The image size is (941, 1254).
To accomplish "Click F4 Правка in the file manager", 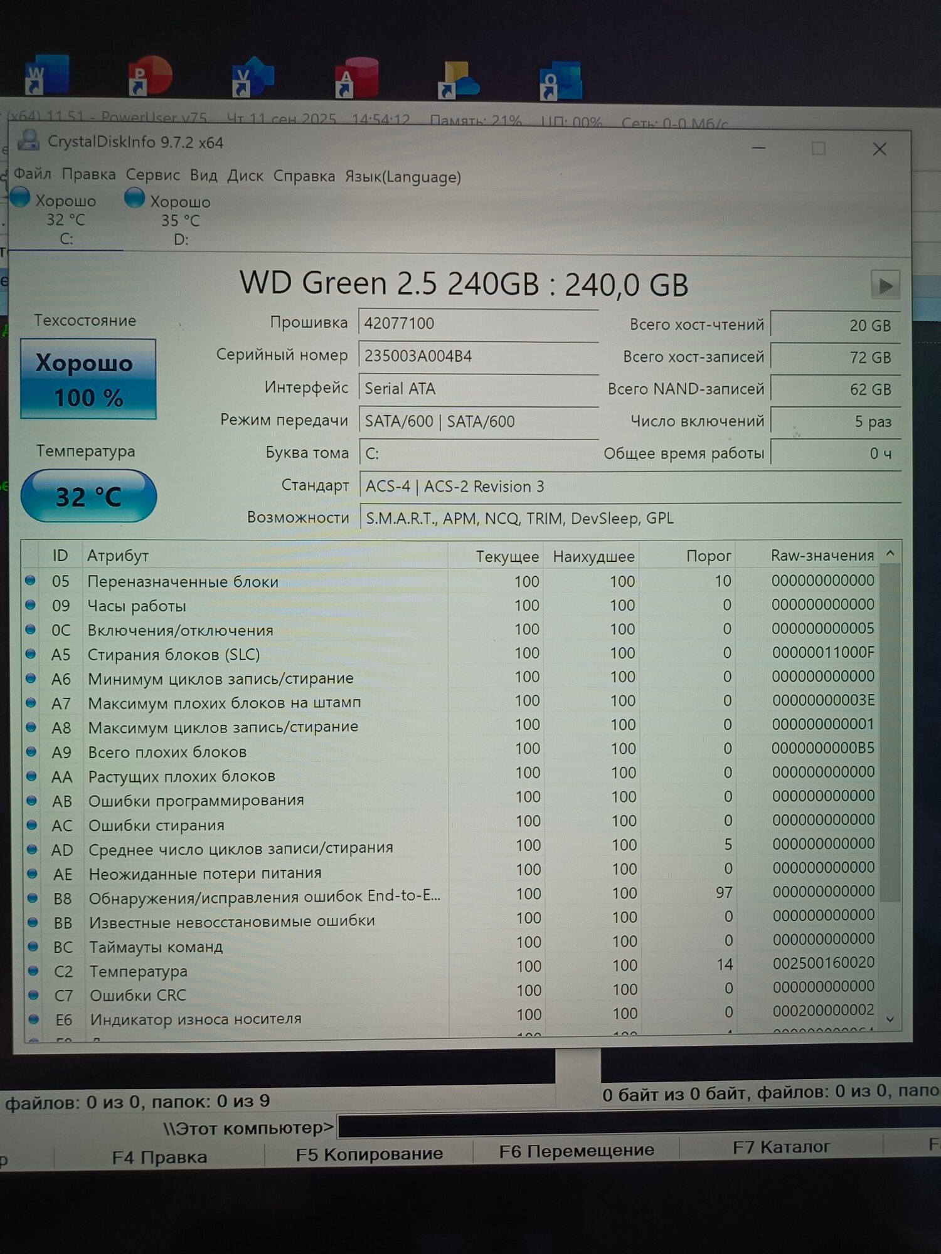I will (x=159, y=1157).
